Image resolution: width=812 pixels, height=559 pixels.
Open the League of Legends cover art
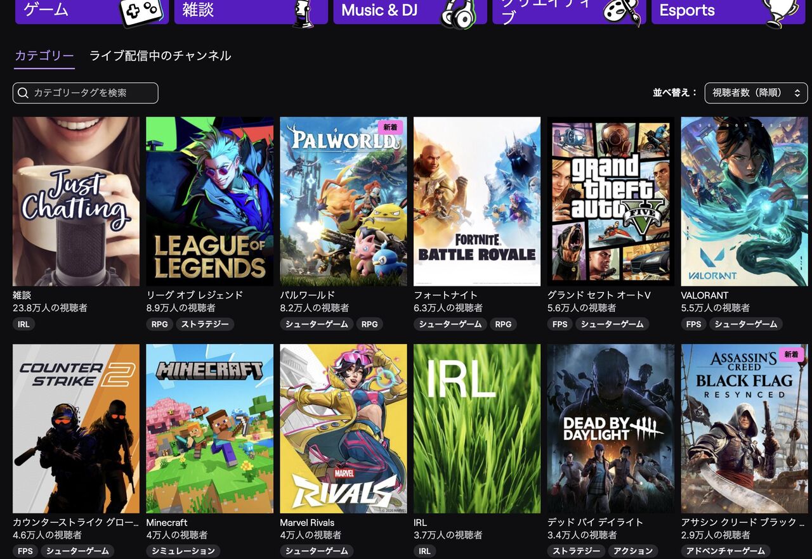(x=210, y=201)
